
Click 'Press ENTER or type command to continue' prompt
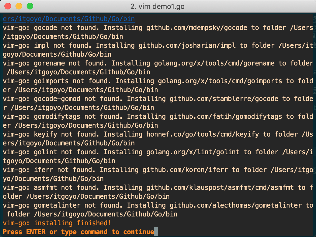click(x=78, y=232)
